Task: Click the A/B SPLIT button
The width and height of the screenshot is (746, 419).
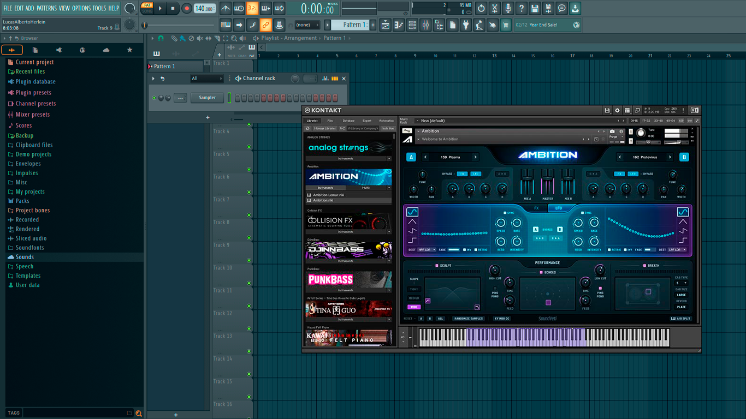Action: click(680, 319)
